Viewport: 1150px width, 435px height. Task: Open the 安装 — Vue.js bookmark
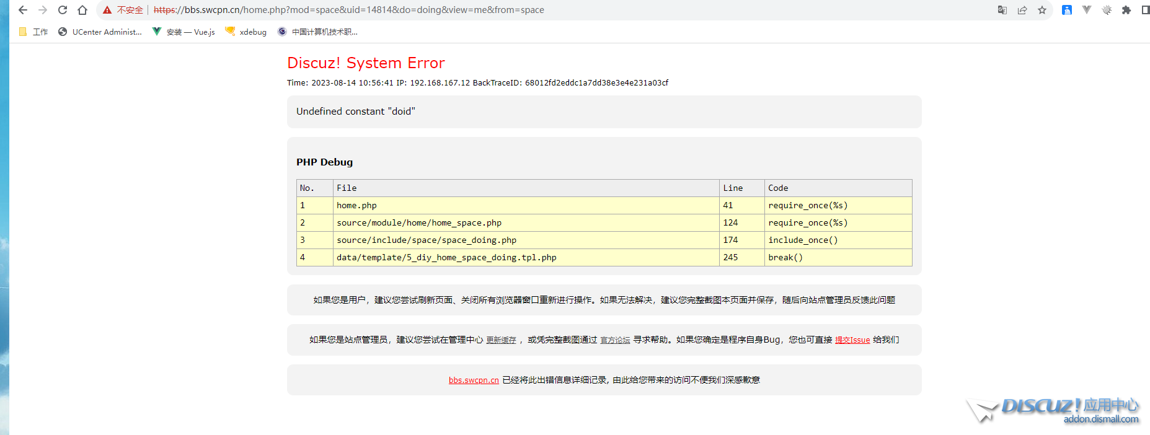[x=184, y=32]
